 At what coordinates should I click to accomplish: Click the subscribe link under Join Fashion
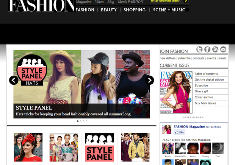pyautogui.click(x=184, y=58)
